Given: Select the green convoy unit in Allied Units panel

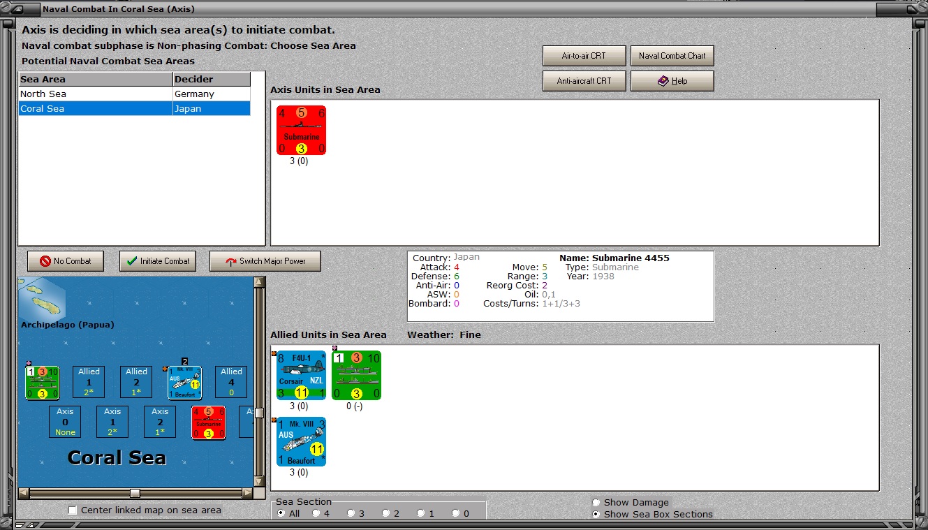Looking at the screenshot, I should click(x=356, y=375).
